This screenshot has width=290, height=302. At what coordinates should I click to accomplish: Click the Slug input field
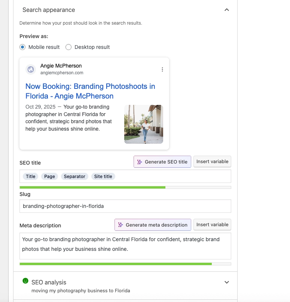pos(125,206)
